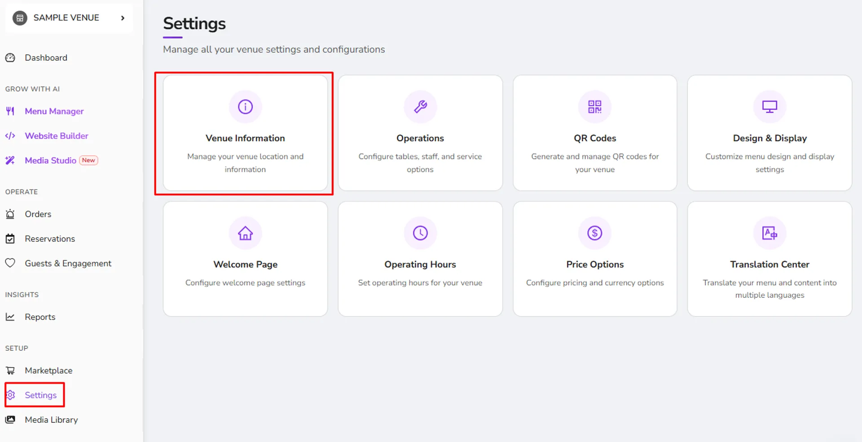Click the Marketplace cart icon
862x442 pixels.
pos(10,371)
